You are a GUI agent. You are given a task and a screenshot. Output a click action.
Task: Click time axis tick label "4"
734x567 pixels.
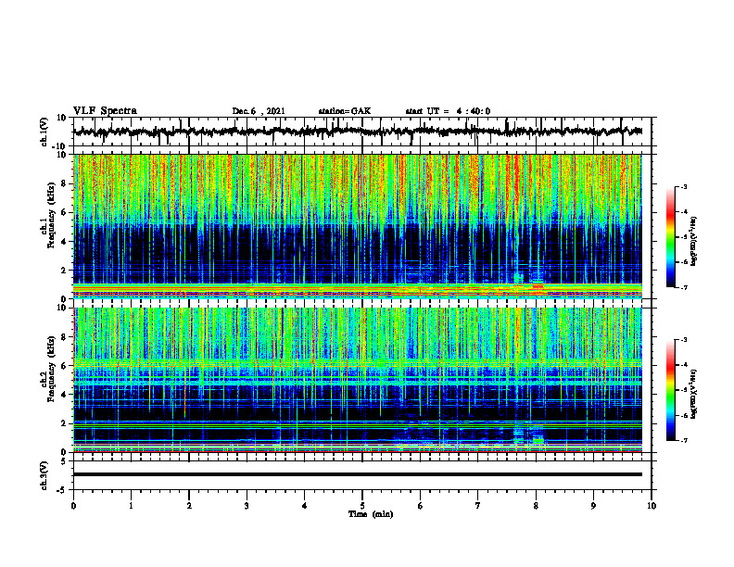305,506
